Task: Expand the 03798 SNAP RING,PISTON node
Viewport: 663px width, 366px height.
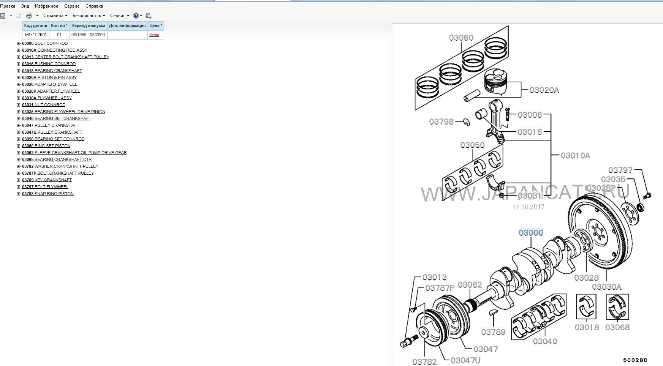Action: click(19, 194)
